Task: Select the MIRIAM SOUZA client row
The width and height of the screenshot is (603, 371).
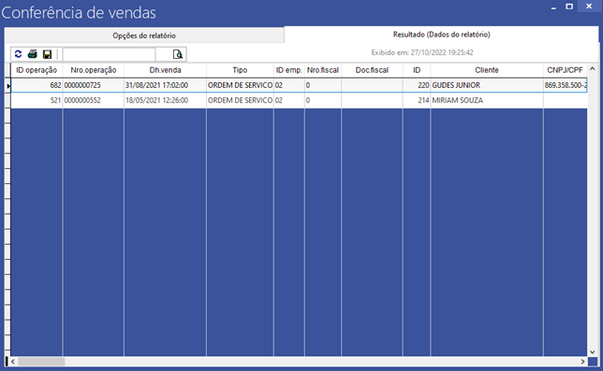Action: [299, 101]
